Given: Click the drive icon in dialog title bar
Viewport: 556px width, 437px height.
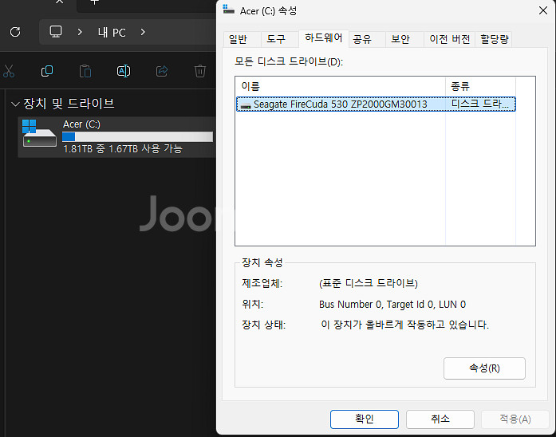Looking at the screenshot, I should click(x=228, y=10).
